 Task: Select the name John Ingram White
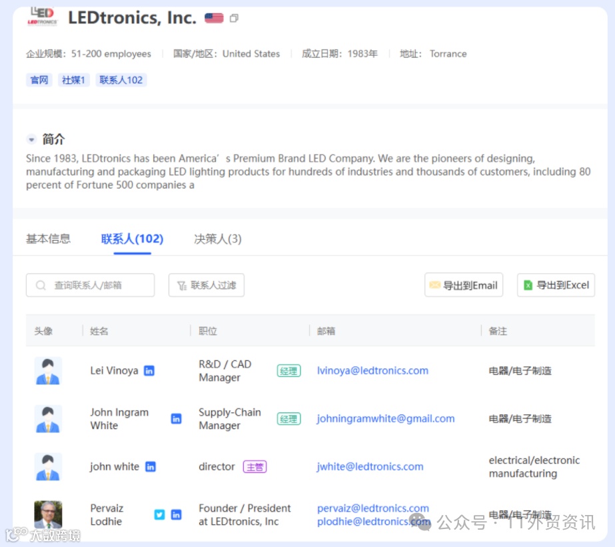click(x=119, y=419)
